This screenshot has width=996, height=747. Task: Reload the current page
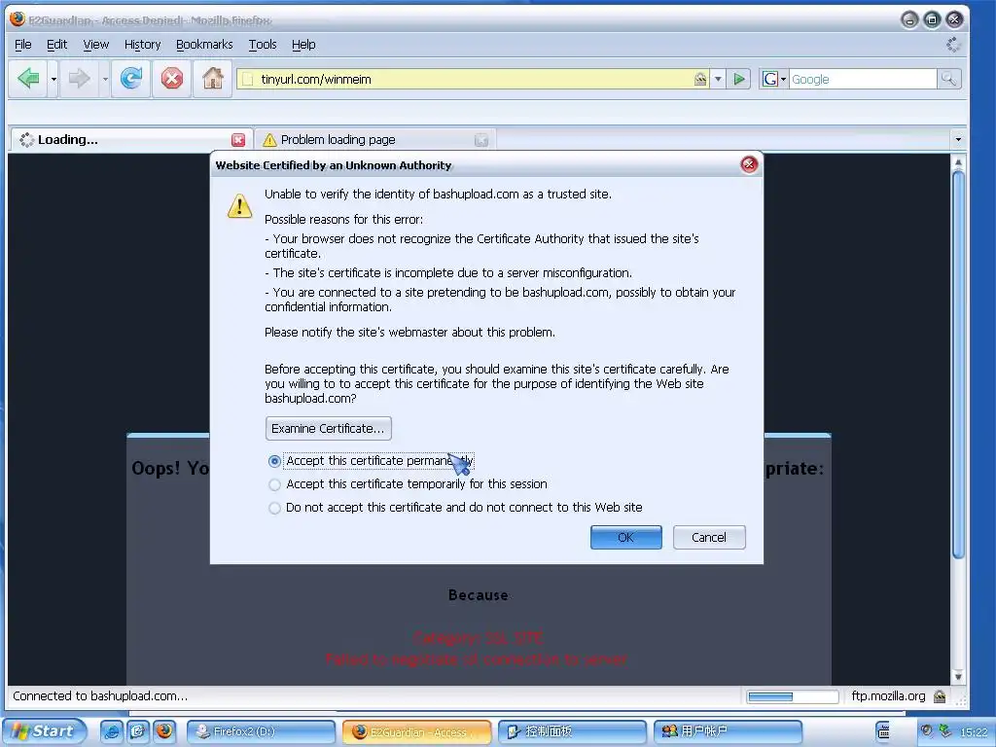[x=131, y=79]
